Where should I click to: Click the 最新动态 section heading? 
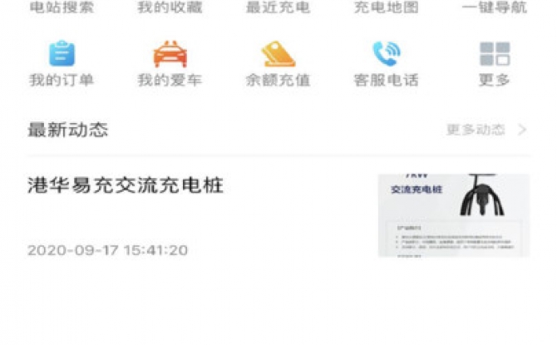(x=68, y=130)
